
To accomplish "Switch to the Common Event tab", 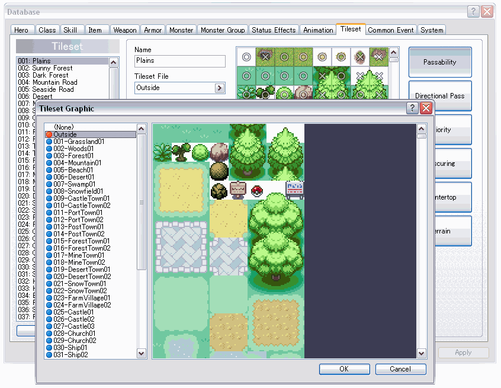I will point(391,30).
